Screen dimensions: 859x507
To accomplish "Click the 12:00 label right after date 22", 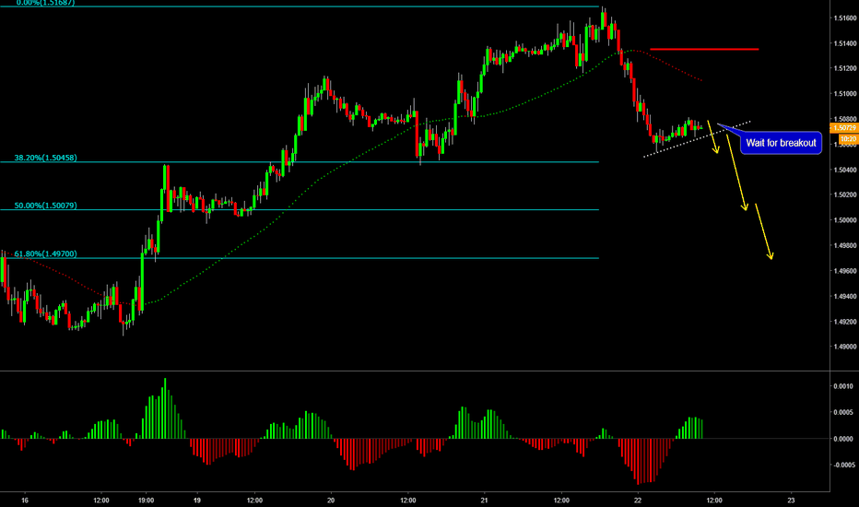I will click(x=714, y=501).
